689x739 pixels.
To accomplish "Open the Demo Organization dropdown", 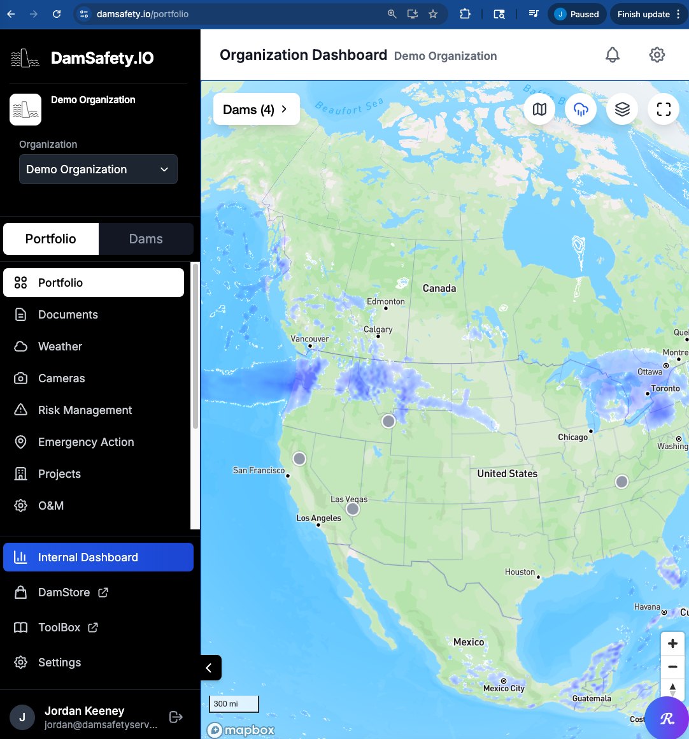I will (x=98, y=169).
